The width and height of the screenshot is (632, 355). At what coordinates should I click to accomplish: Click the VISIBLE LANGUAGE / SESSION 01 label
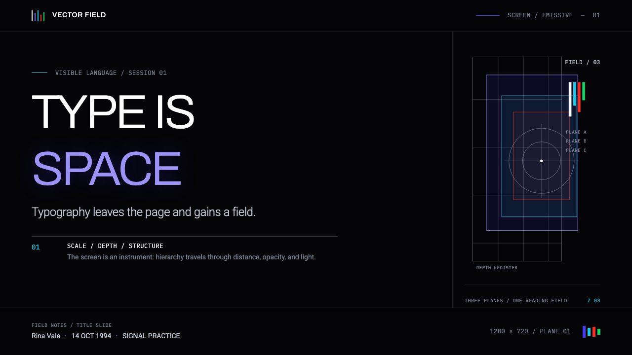111,73
